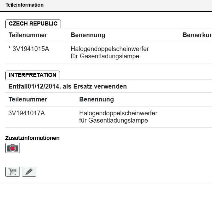Image resolution: width=212 pixels, height=207 pixels.
Task: Click the Bemerkung column header
Action: click(197, 35)
